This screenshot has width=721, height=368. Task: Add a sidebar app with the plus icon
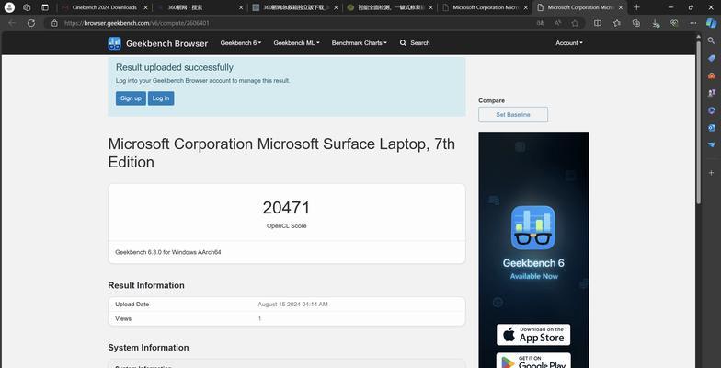712,173
